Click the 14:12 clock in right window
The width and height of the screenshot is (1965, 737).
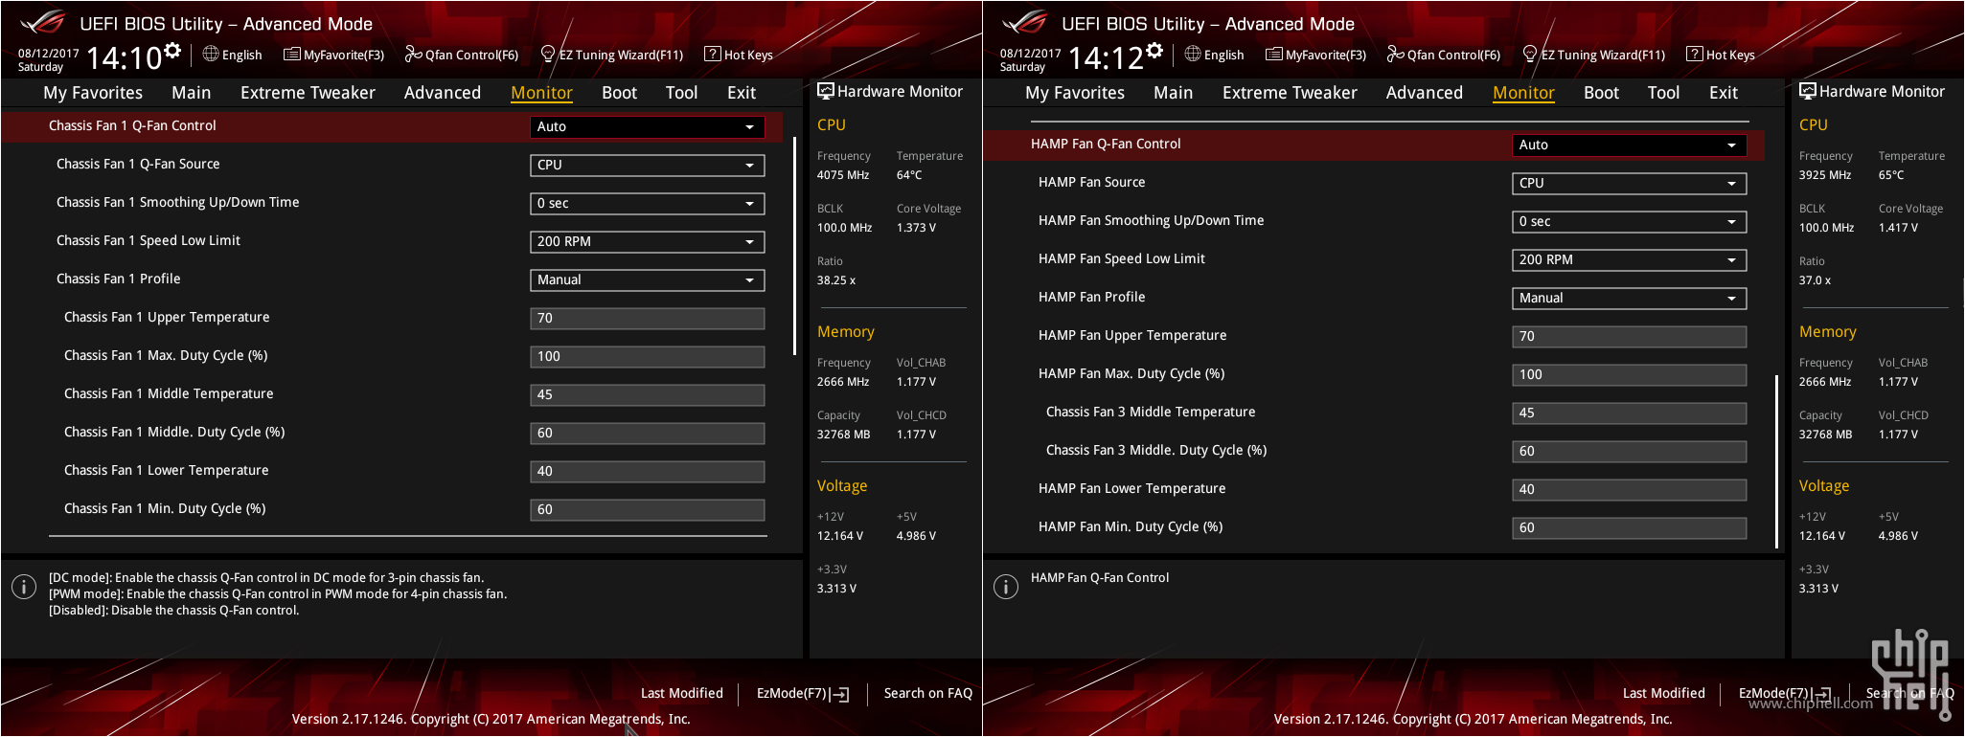pos(1106,58)
